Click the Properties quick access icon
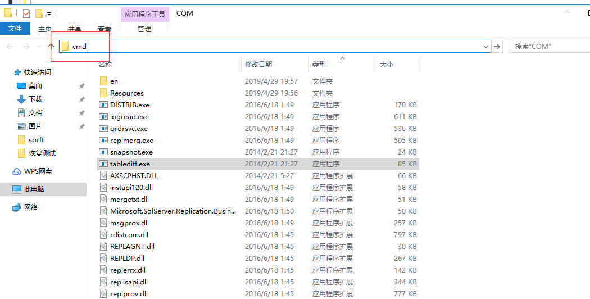This screenshot has width=590, height=299. (26, 13)
